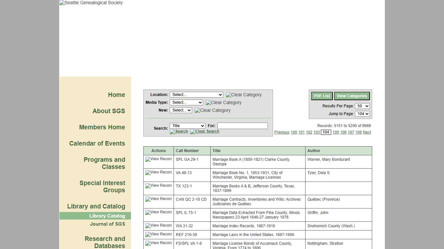444x249 pixels.
Task: Click the Search icon
Action: pyautogui.click(x=178, y=131)
